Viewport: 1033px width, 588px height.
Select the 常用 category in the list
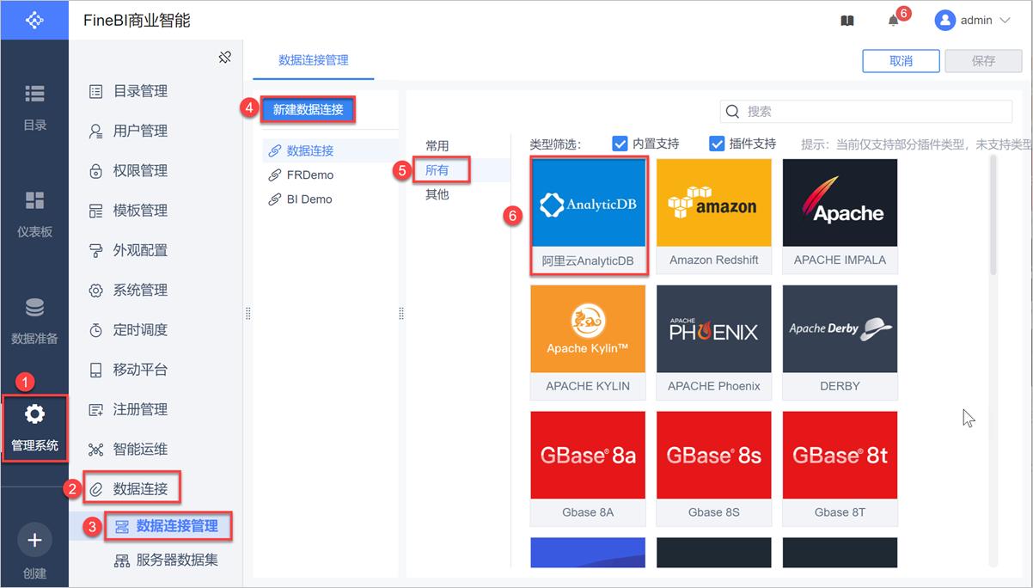pyautogui.click(x=437, y=144)
